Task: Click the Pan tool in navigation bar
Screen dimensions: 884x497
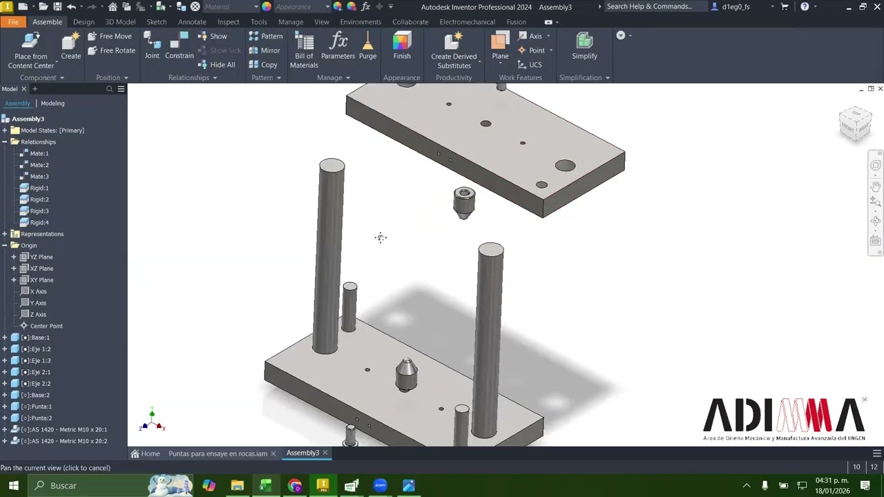Action: (x=876, y=186)
